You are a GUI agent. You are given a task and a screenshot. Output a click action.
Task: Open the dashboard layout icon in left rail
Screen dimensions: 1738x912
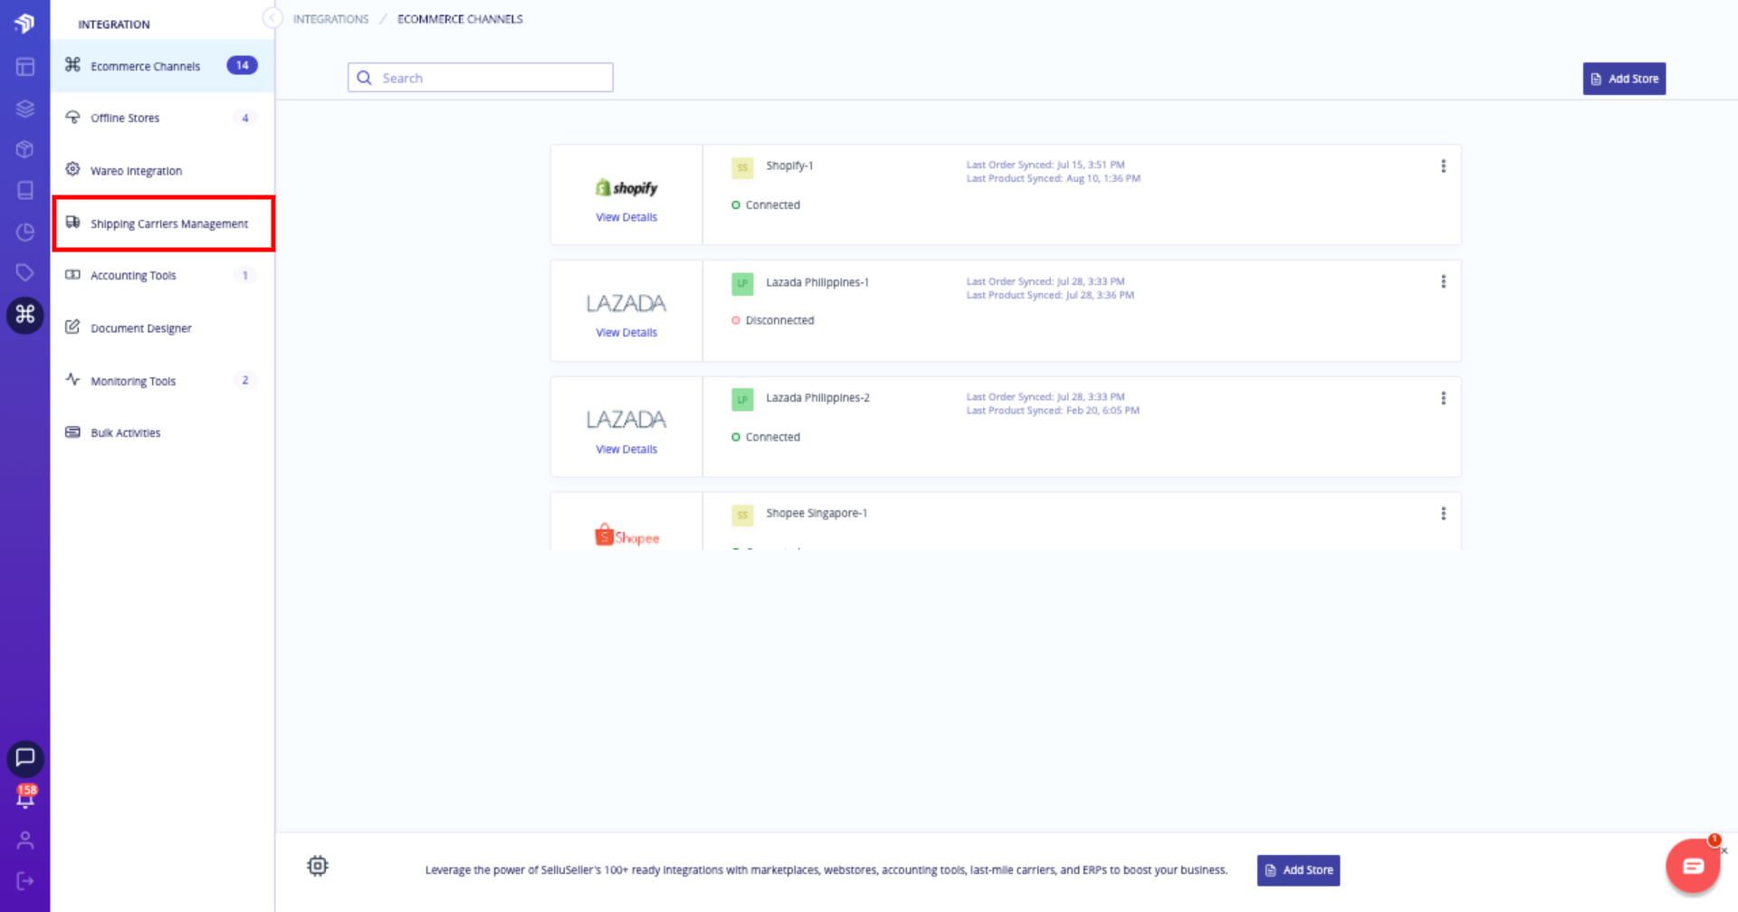25,66
